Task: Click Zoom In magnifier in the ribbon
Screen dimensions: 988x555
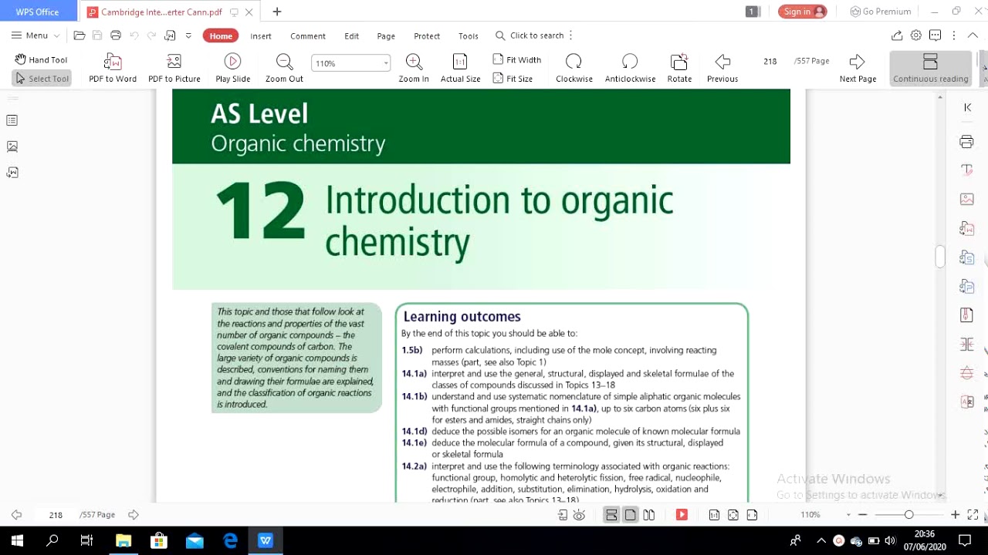Action: 414,62
